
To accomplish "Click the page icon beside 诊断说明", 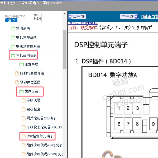I will pos(24,100).
